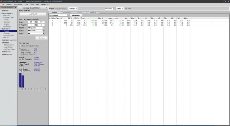
Task: Click the tallest bar in finish chart
Action: pos(20,80)
